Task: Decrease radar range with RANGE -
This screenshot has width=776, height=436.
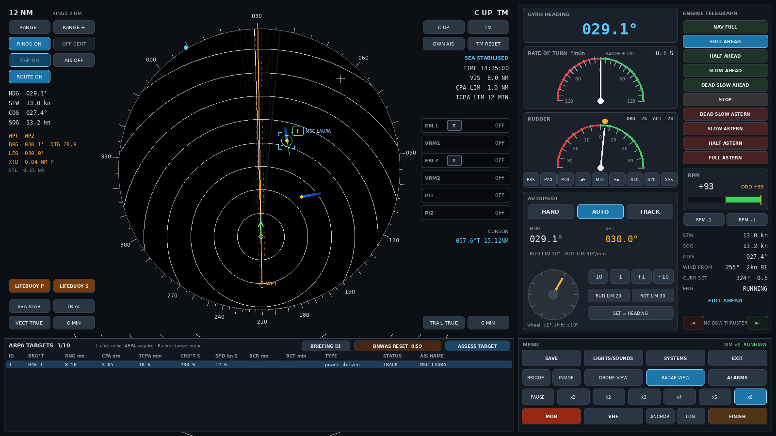Action: coord(29,27)
